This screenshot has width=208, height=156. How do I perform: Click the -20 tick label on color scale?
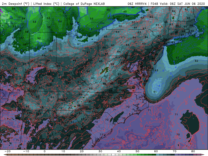pyautogui.click(x=8, y=151)
